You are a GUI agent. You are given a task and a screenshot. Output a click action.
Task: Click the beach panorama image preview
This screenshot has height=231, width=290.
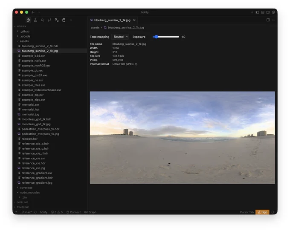(182, 138)
